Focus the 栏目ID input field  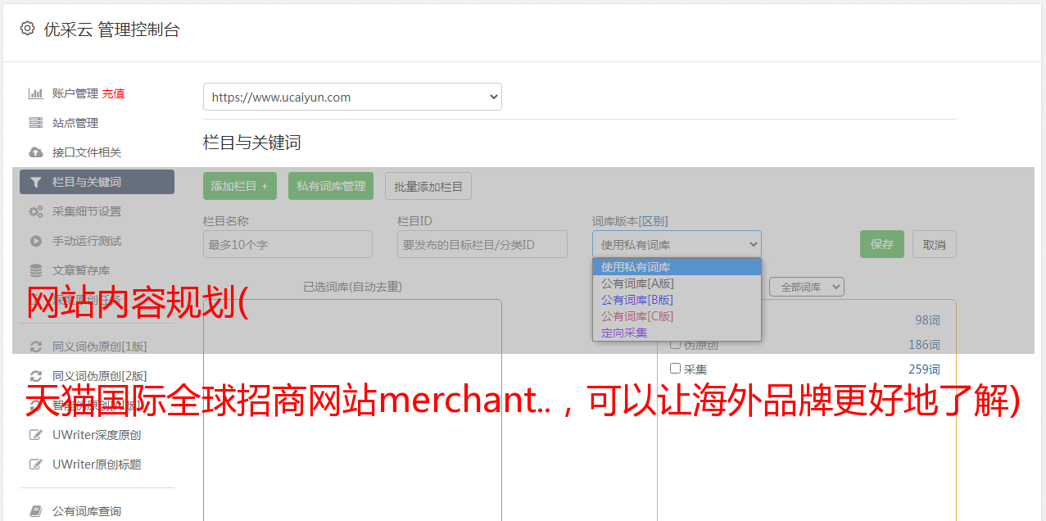click(x=482, y=244)
